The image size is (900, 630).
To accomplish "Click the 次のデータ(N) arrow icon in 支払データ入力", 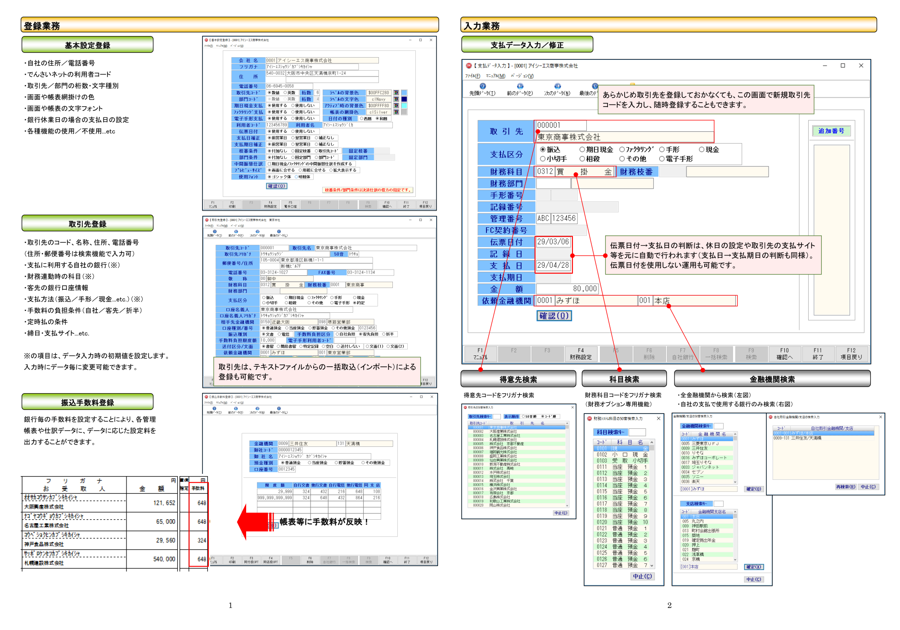I will [557, 86].
